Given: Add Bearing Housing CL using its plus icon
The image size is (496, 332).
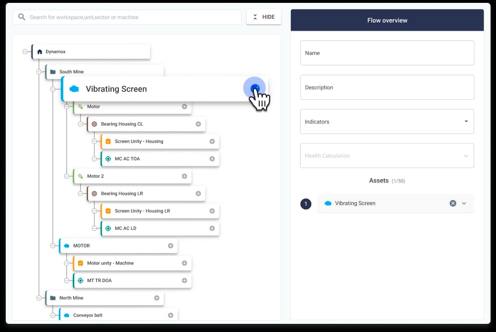Looking at the screenshot, I should (x=198, y=124).
